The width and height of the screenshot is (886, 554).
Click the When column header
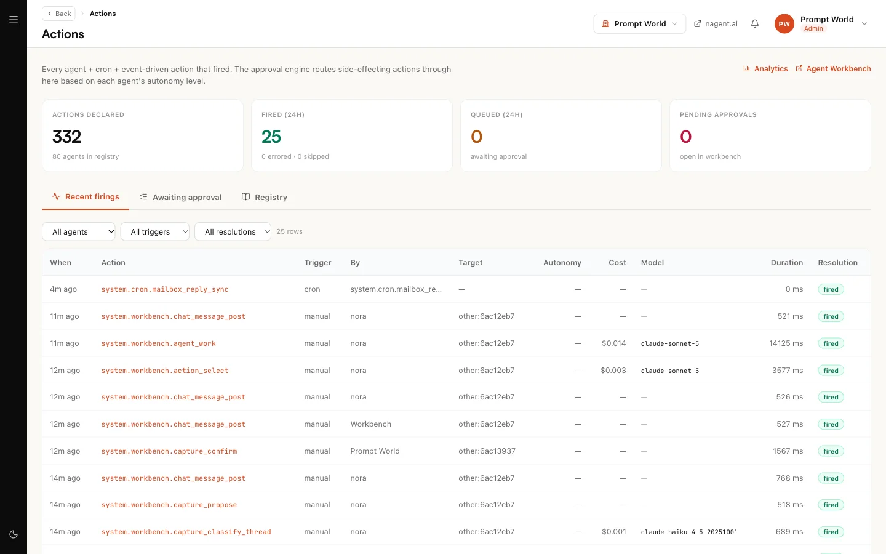(61, 263)
